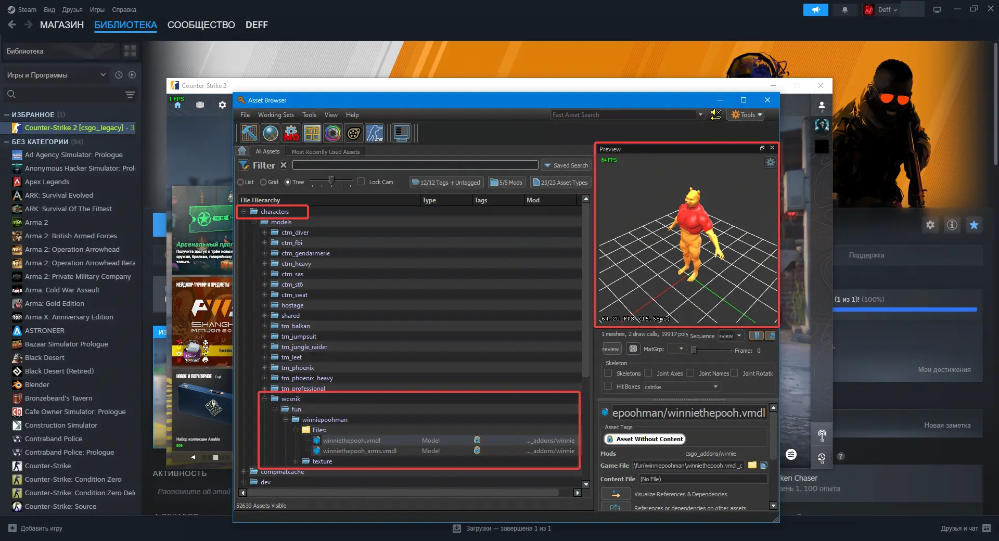Expand the ctm_fbi folder
Viewport: 999px width, 541px height.
(265, 243)
